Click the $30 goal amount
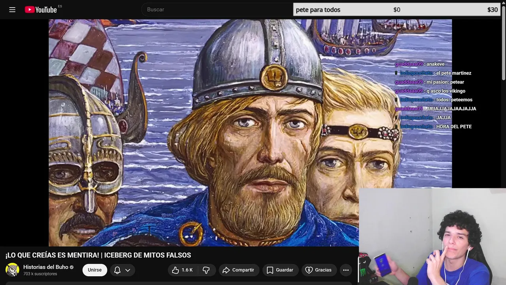Image resolution: width=506 pixels, height=285 pixels. [x=493, y=9]
